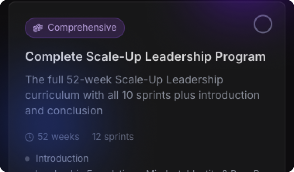Screen dimensions: 294x172
Task: Click the cubes icon in the Comprehensive badge
Action: coord(38,28)
